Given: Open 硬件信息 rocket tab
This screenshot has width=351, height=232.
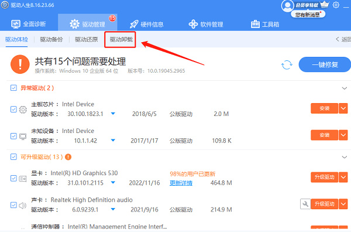Looking at the screenshot, I should 147,24.
